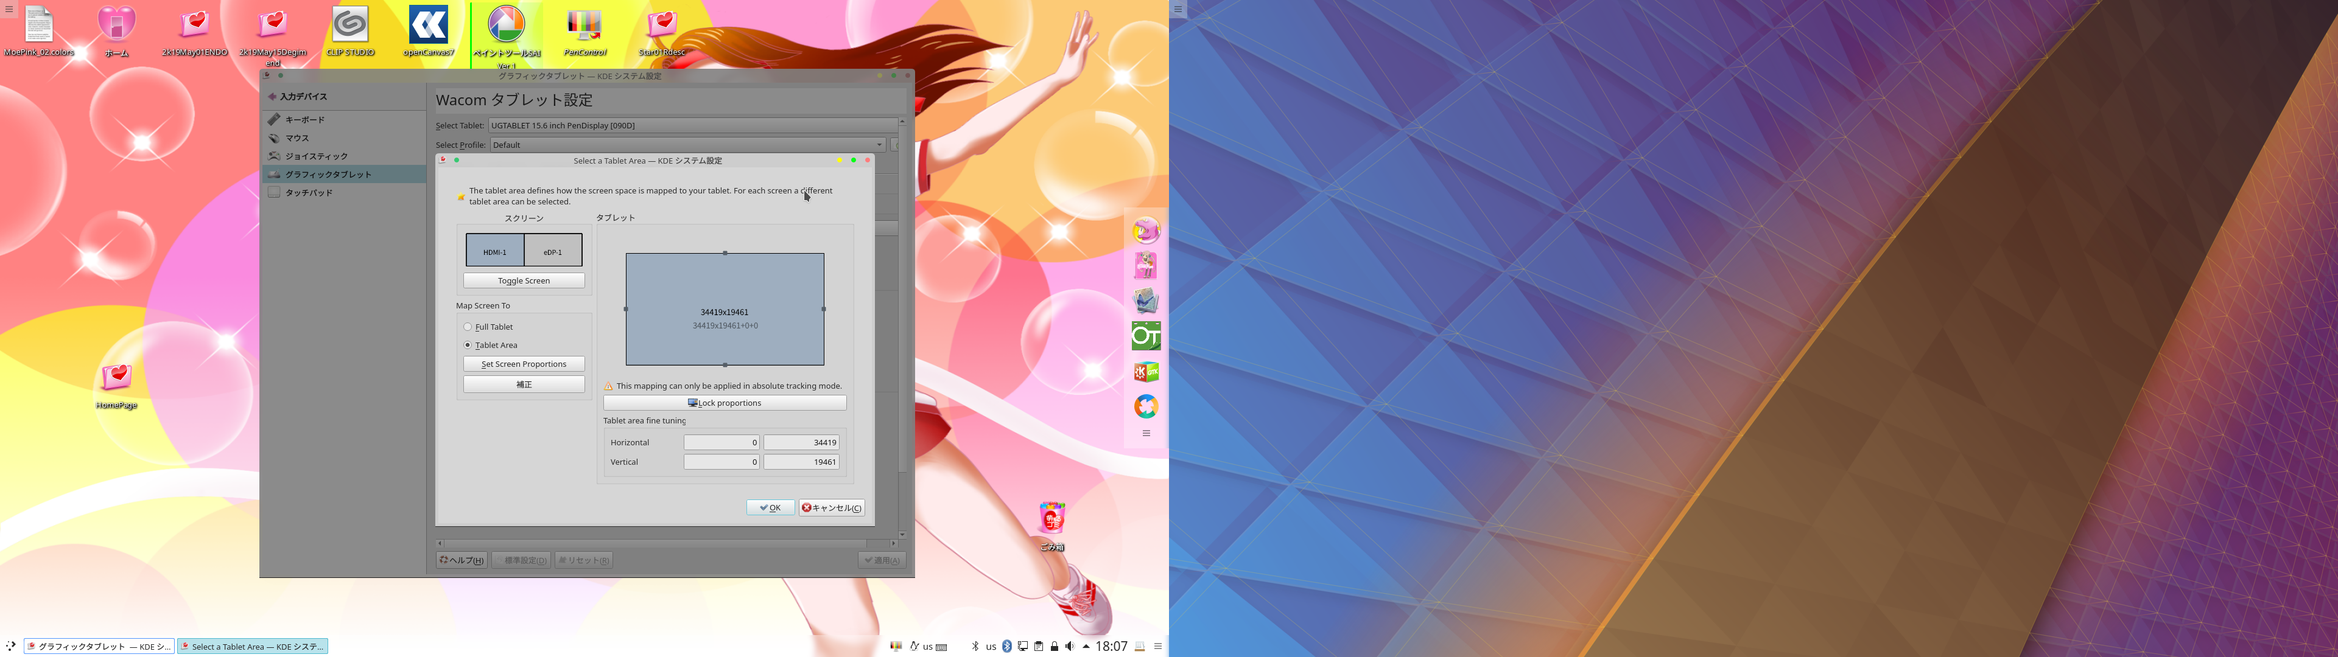Select タッチパッド in the sidebar list
The width and height of the screenshot is (2338, 657).
click(309, 192)
